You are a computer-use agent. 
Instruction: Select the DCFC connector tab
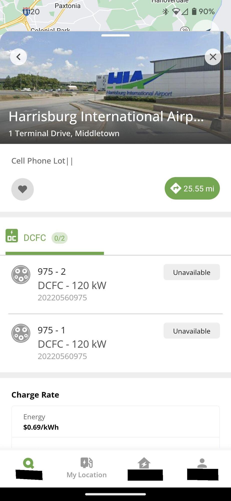[35, 238]
